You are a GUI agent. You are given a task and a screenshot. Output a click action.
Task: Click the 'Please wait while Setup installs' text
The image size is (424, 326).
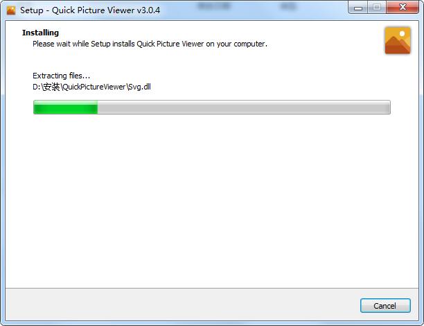tap(84, 44)
